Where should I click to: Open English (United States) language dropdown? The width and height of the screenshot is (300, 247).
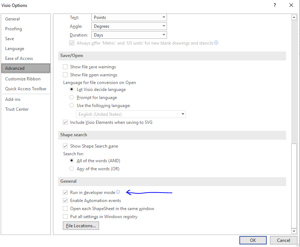point(131,114)
